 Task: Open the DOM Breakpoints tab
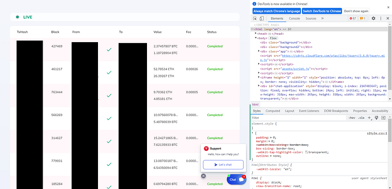tap(336, 111)
